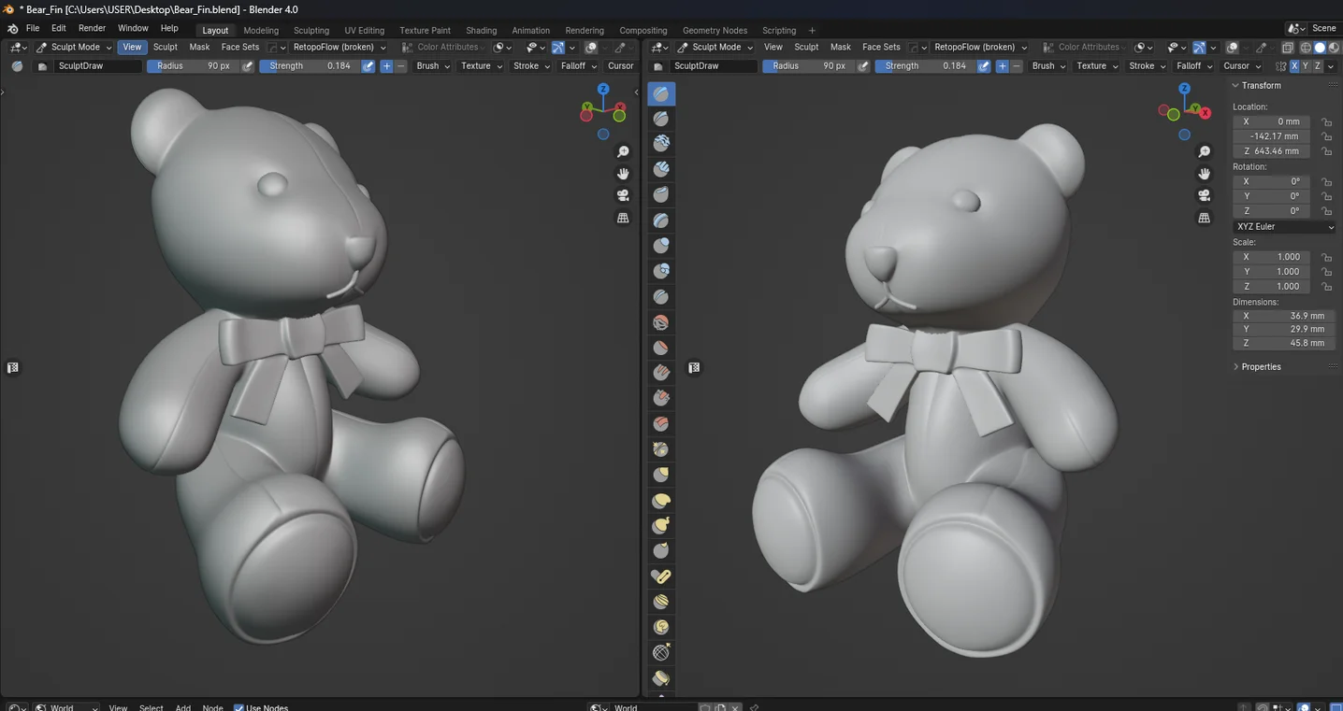Open the File menu
Screen dimensions: 1343x711
click(x=33, y=29)
